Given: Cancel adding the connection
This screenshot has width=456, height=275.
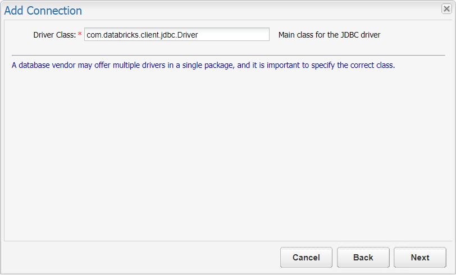Looking at the screenshot, I should 306,258.
